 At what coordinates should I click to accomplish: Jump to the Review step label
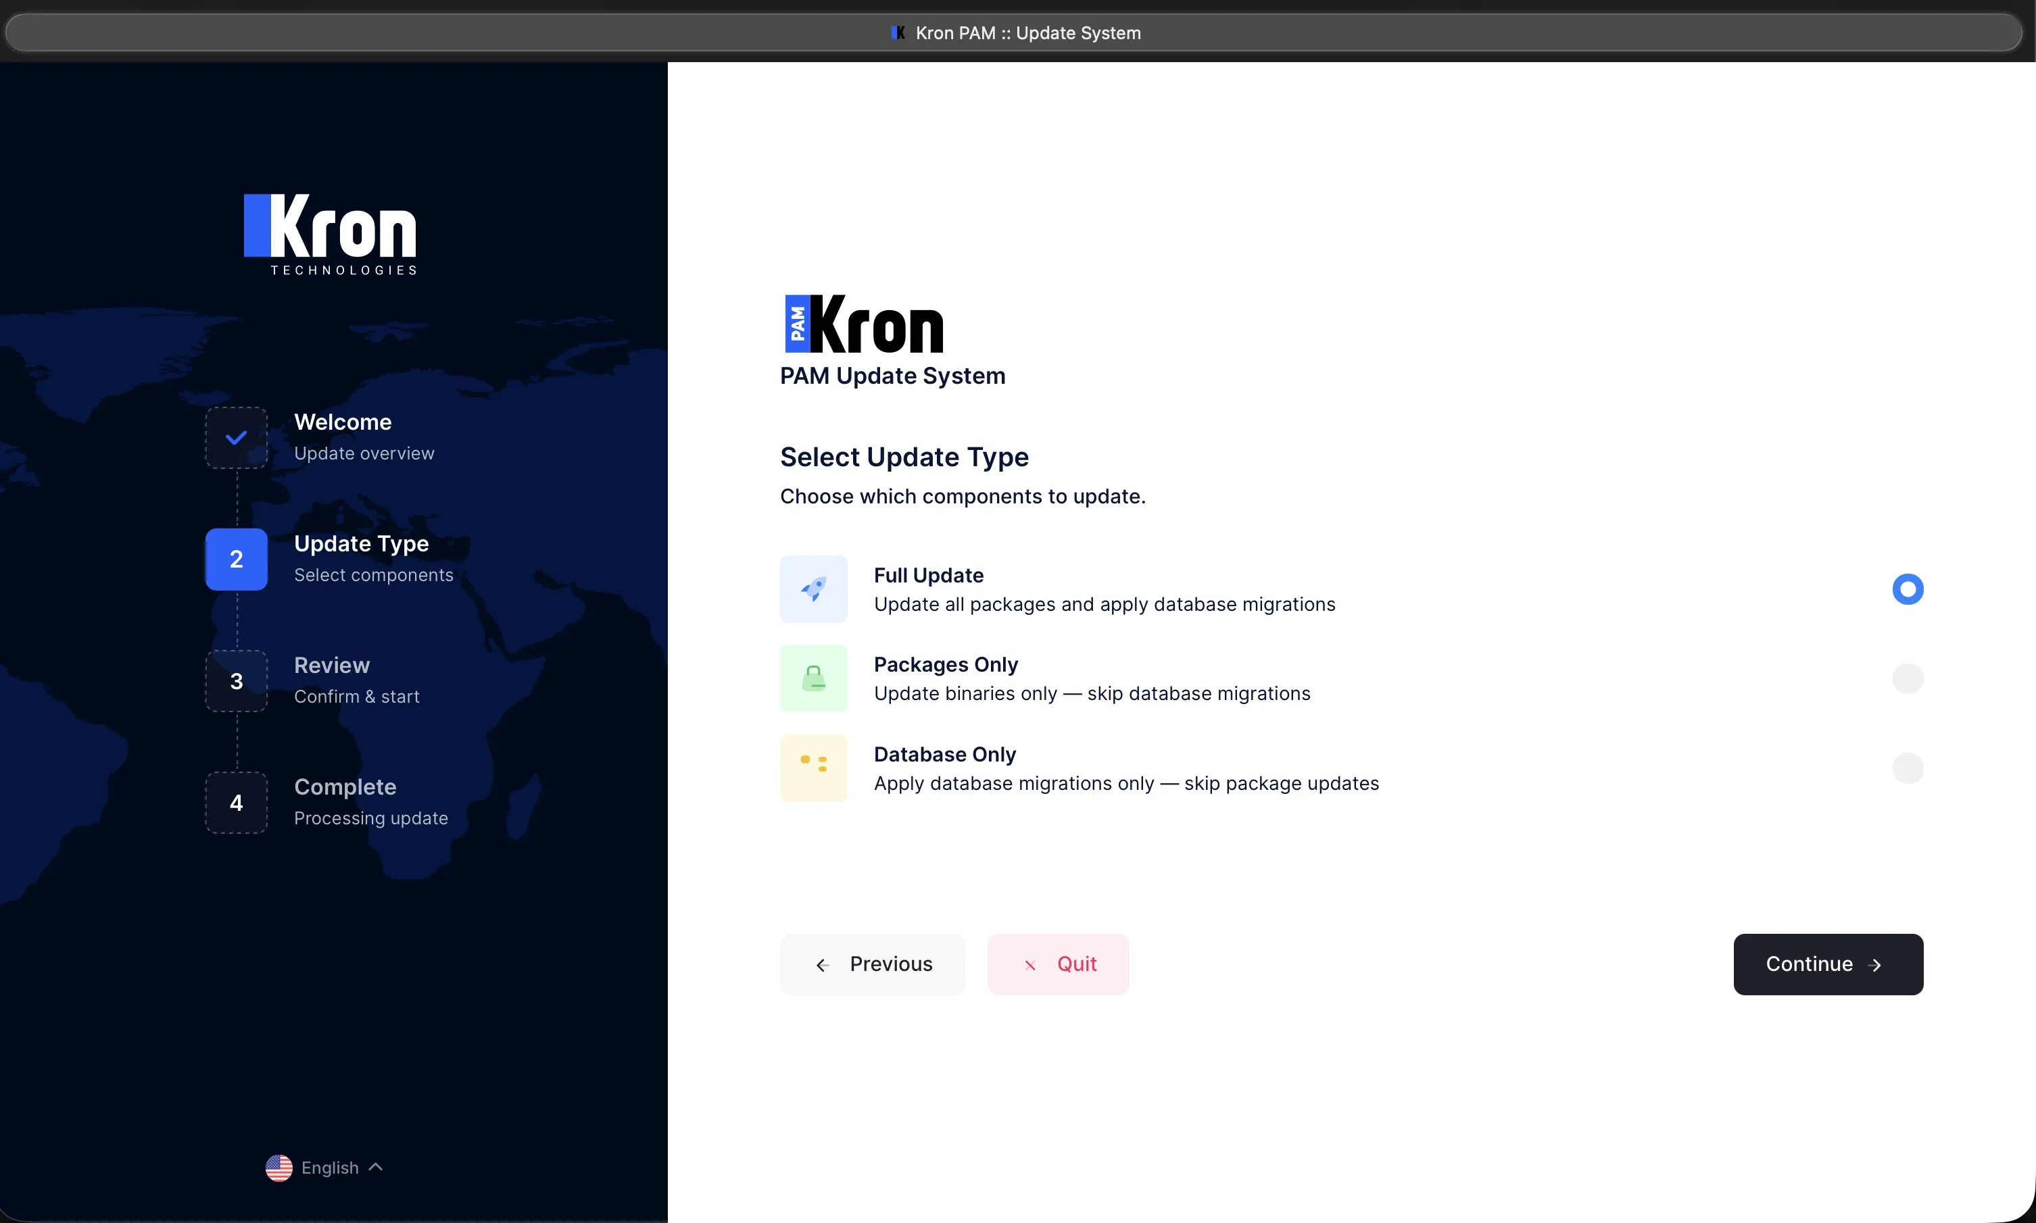332,665
